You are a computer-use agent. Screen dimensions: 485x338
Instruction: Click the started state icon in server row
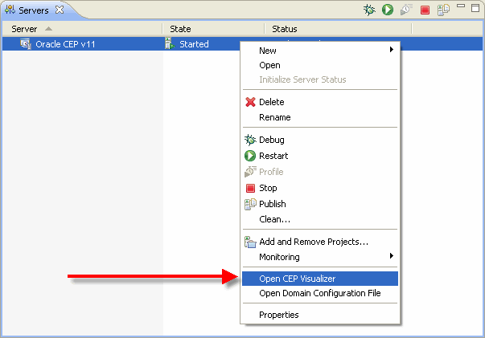[170, 43]
